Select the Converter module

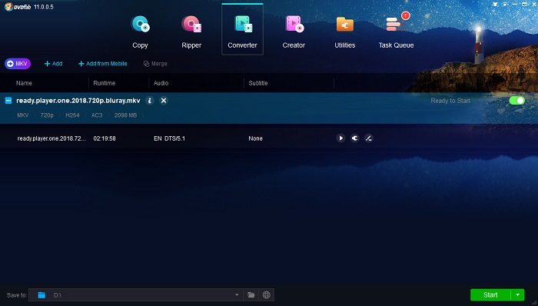[242, 30]
